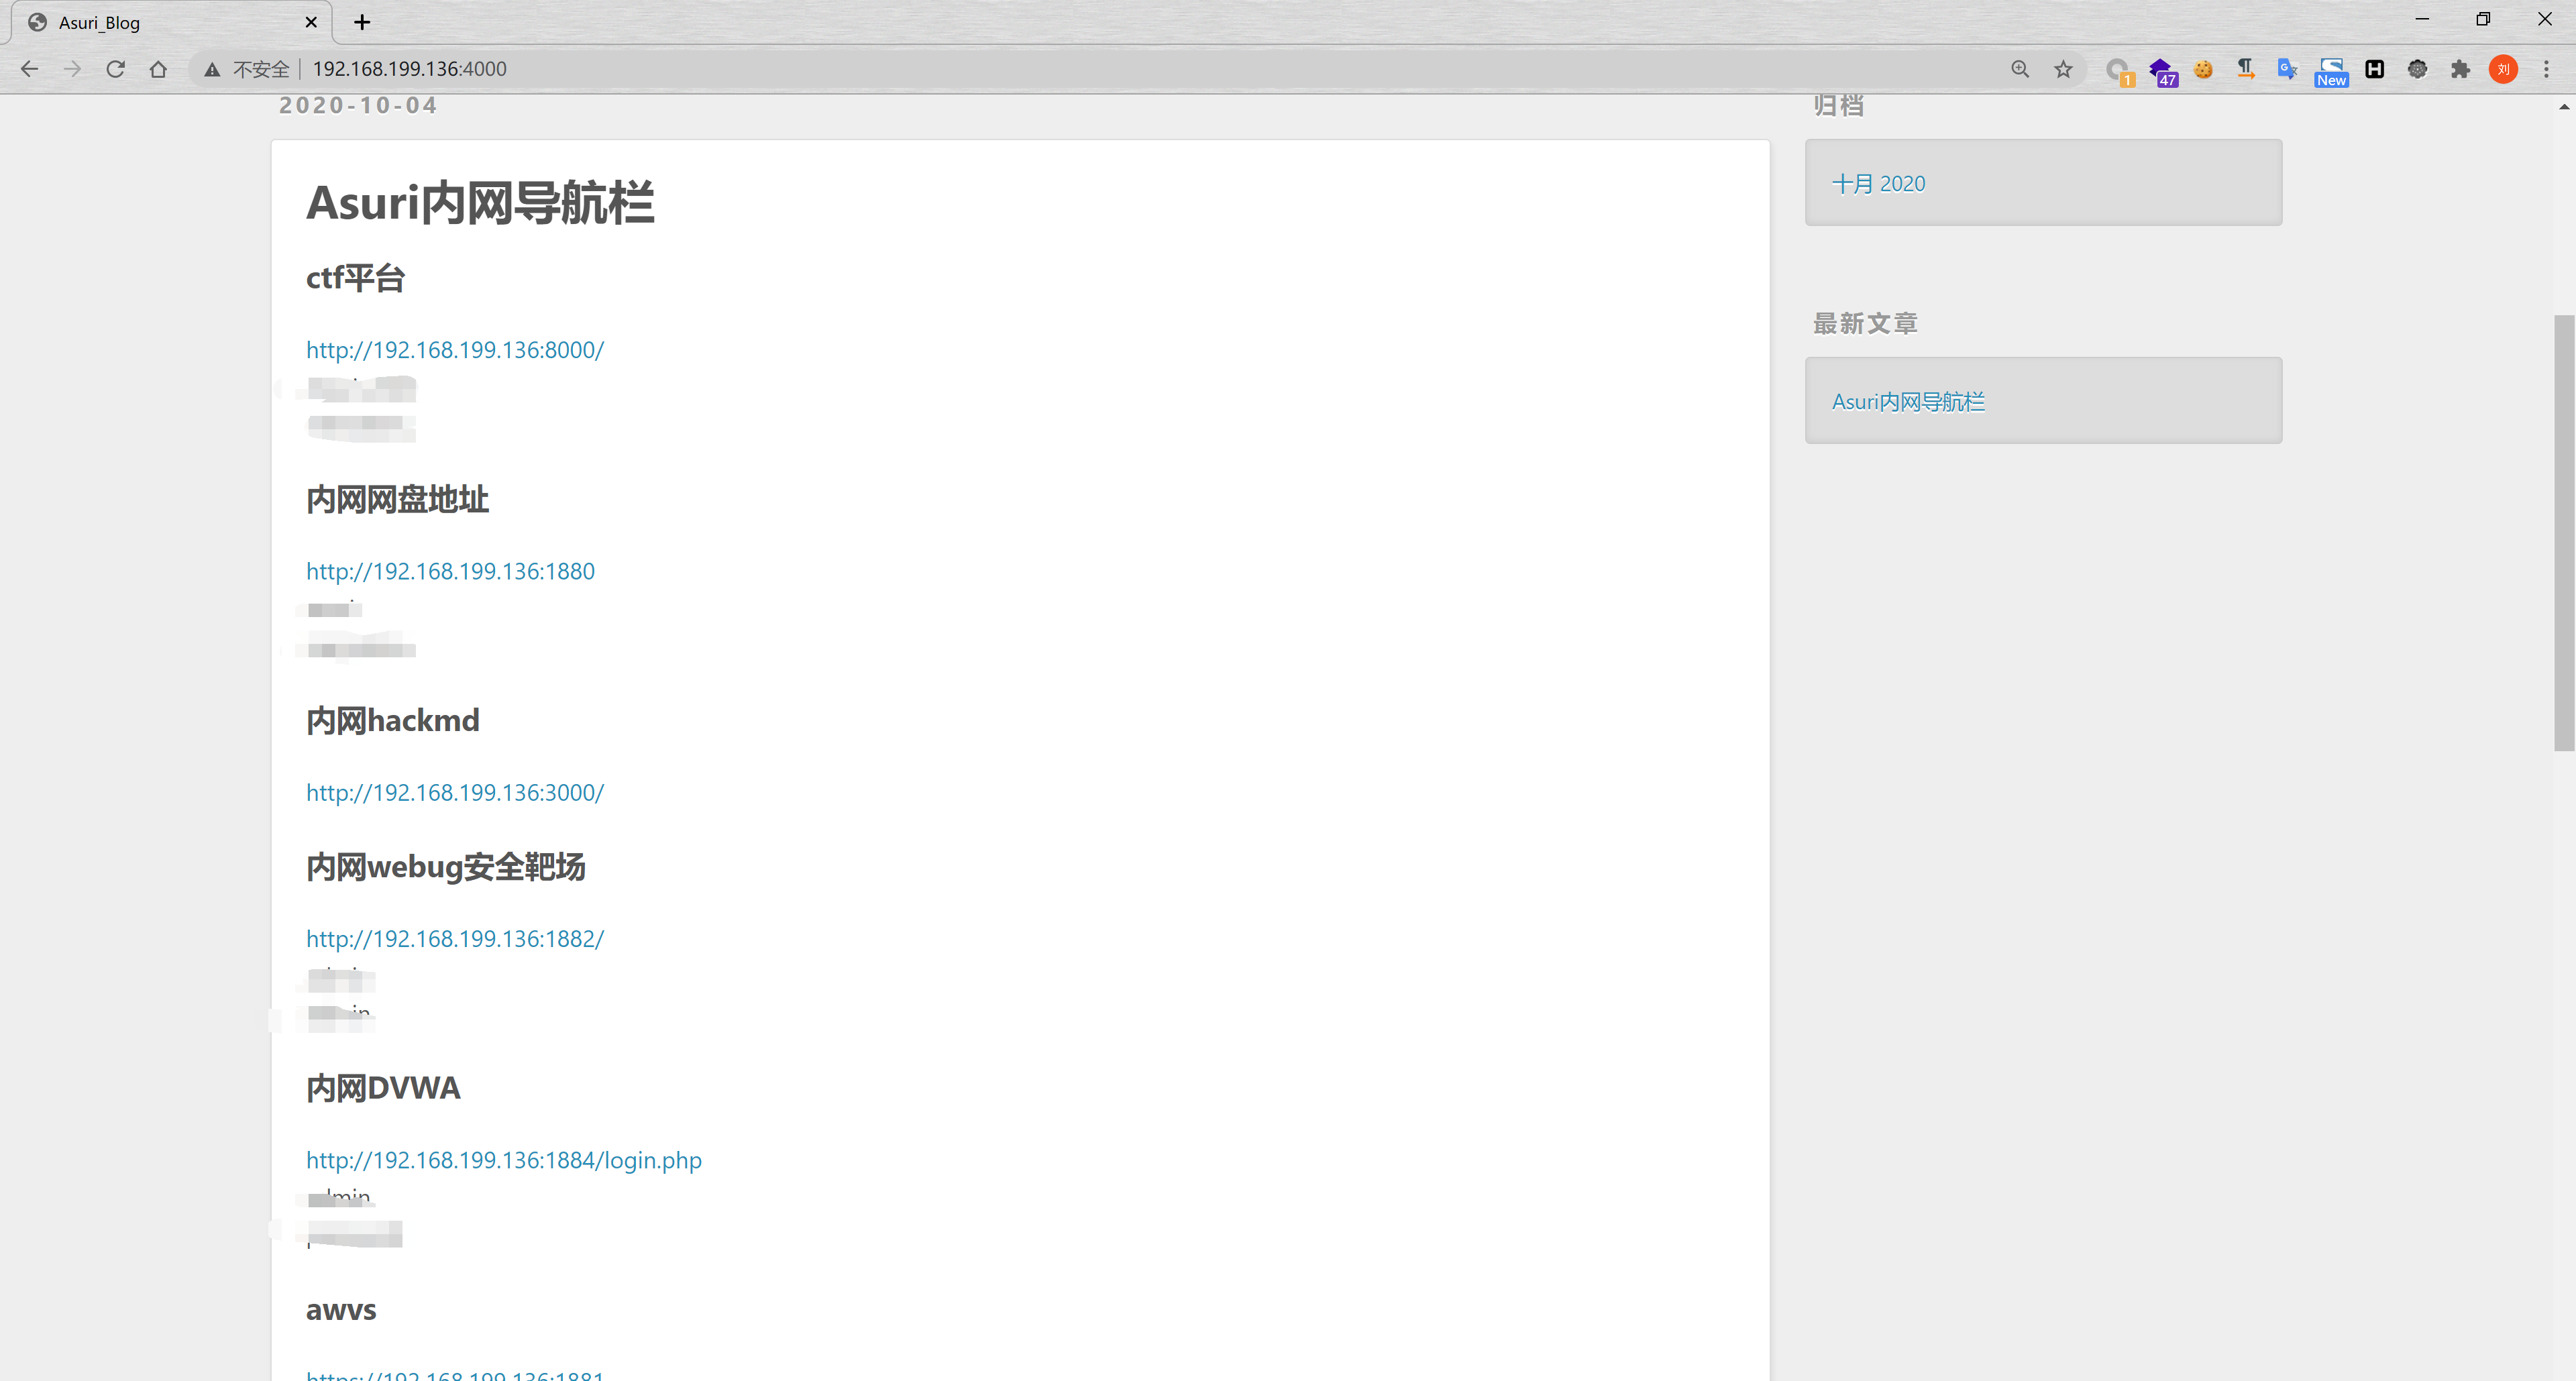
Task: Click the not-secure warning site info icon
Action: click(212, 69)
